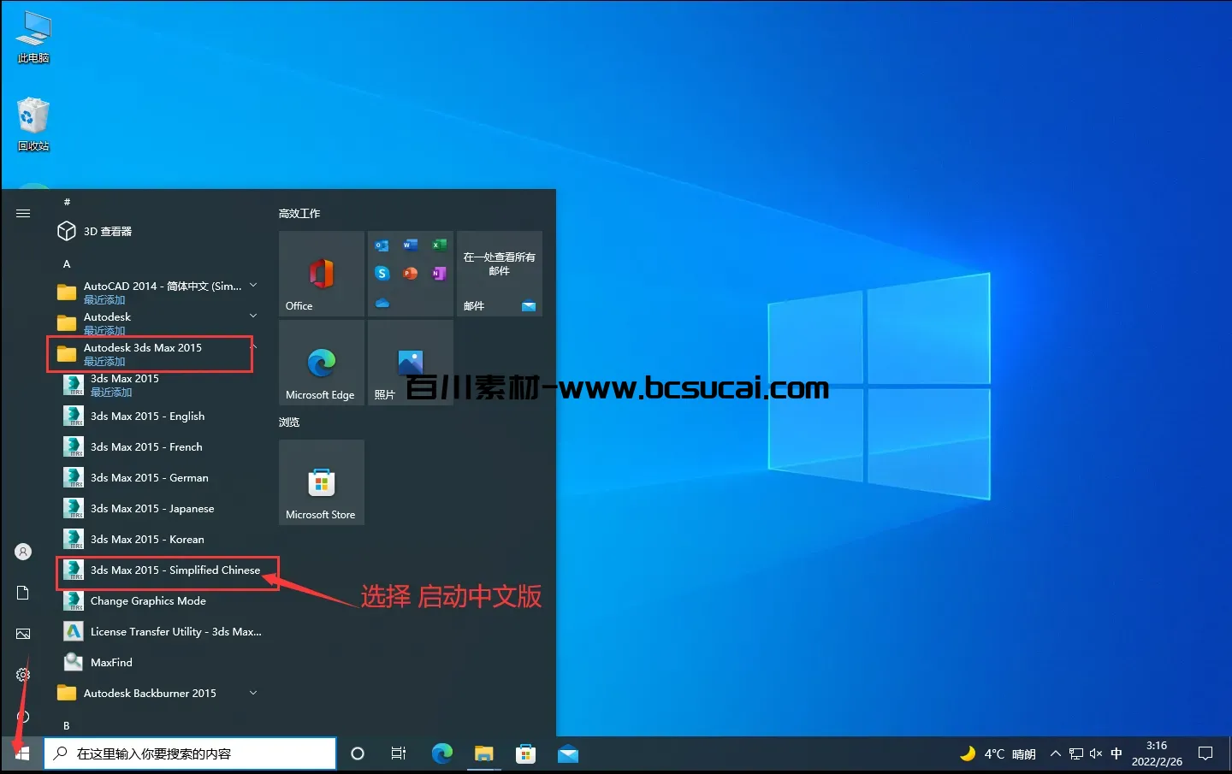
Task: Open Cortana circle on taskbar
Action: (x=358, y=753)
